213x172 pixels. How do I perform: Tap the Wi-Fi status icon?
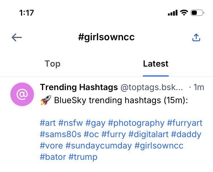(x=184, y=13)
